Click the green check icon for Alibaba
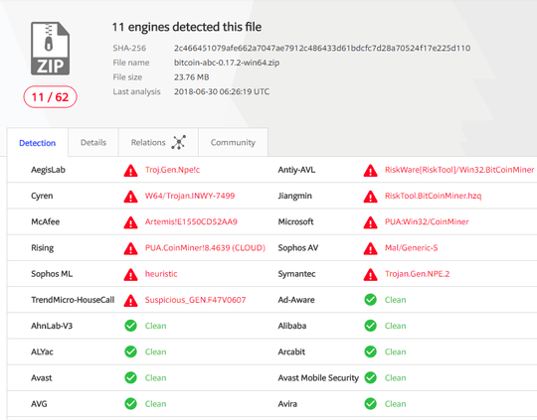 click(x=371, y=326)
